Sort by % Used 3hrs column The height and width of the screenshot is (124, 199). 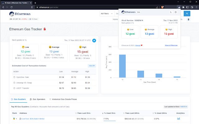pos(109,113)
